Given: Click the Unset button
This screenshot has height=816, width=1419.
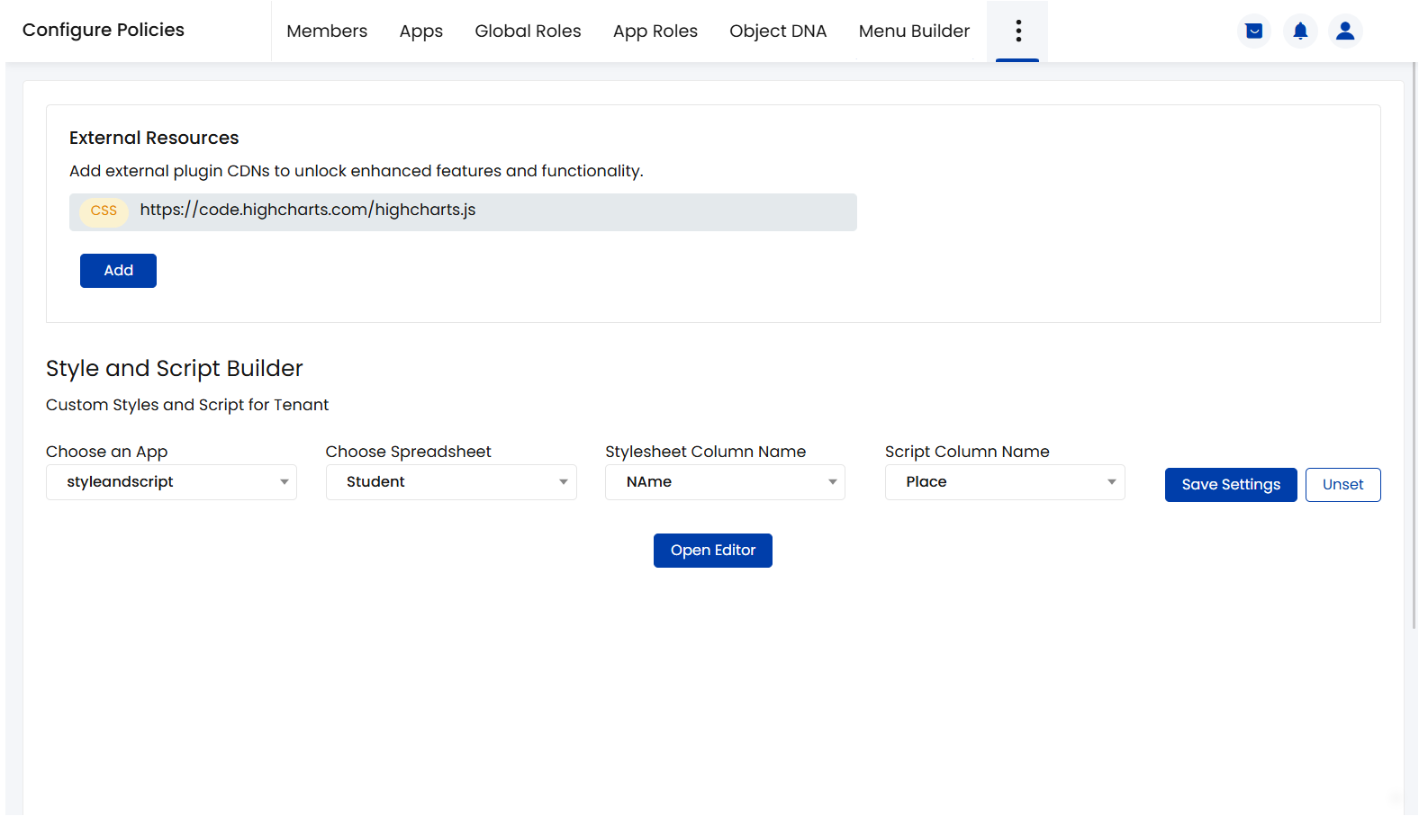Looking at the screenshot, I should pos(1342,485).
